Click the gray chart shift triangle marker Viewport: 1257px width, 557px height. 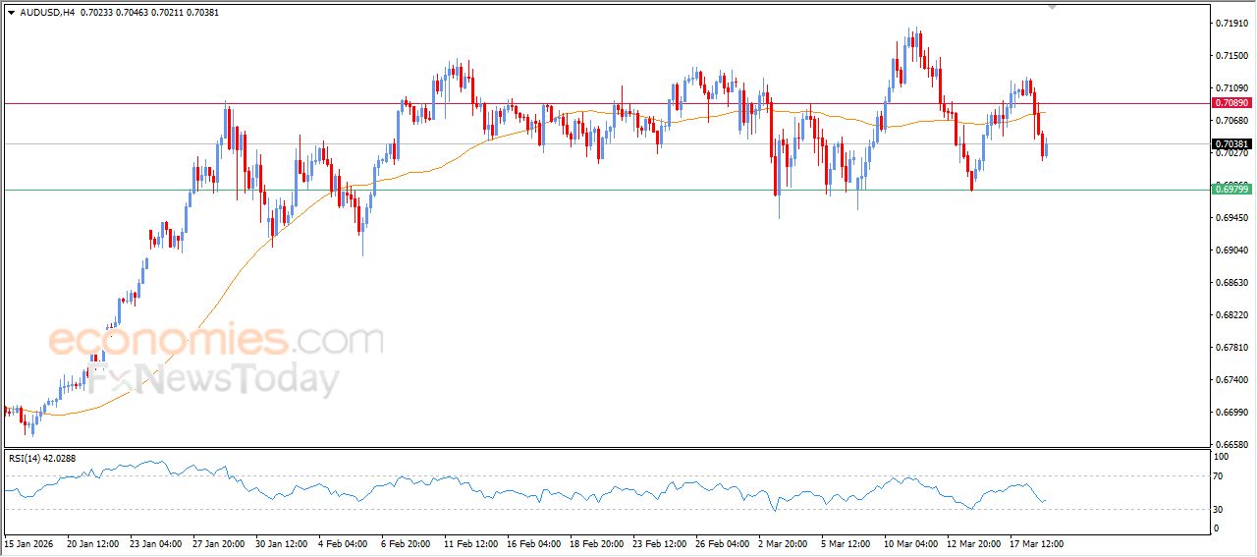(1054, 6)
